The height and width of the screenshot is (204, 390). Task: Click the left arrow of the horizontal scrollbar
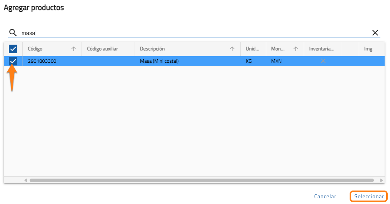26,180
